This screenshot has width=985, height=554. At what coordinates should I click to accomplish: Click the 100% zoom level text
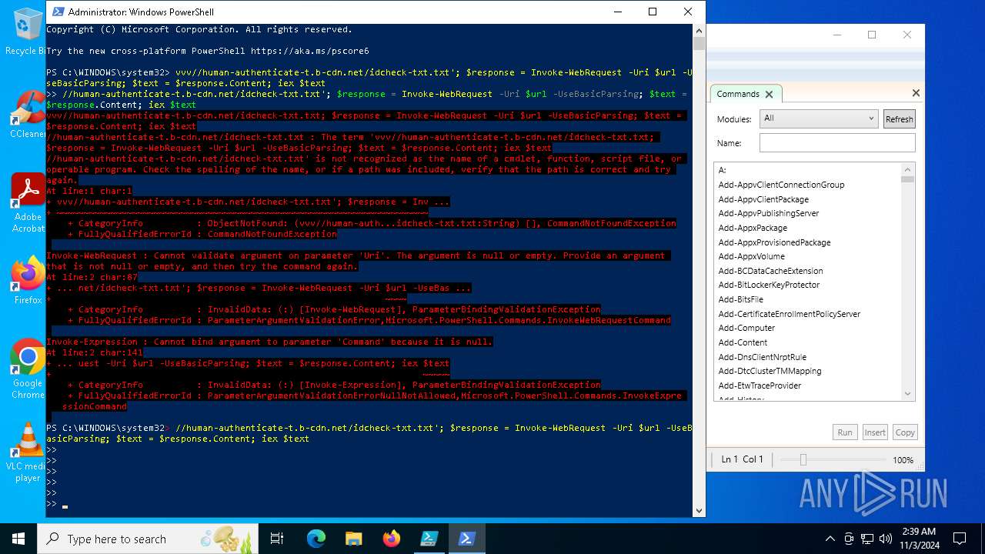(x=903, y=460)
